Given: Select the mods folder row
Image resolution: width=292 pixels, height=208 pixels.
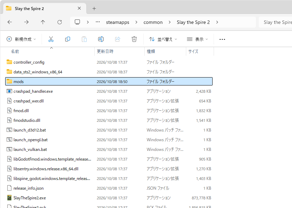Looking at the screenshot, I should (109, 81).
